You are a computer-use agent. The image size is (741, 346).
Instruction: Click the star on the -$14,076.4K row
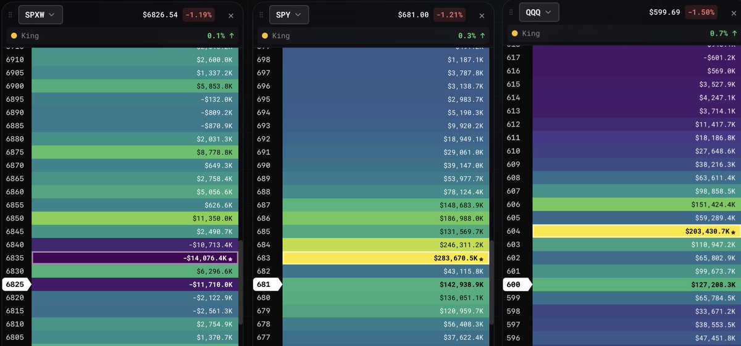230,258
